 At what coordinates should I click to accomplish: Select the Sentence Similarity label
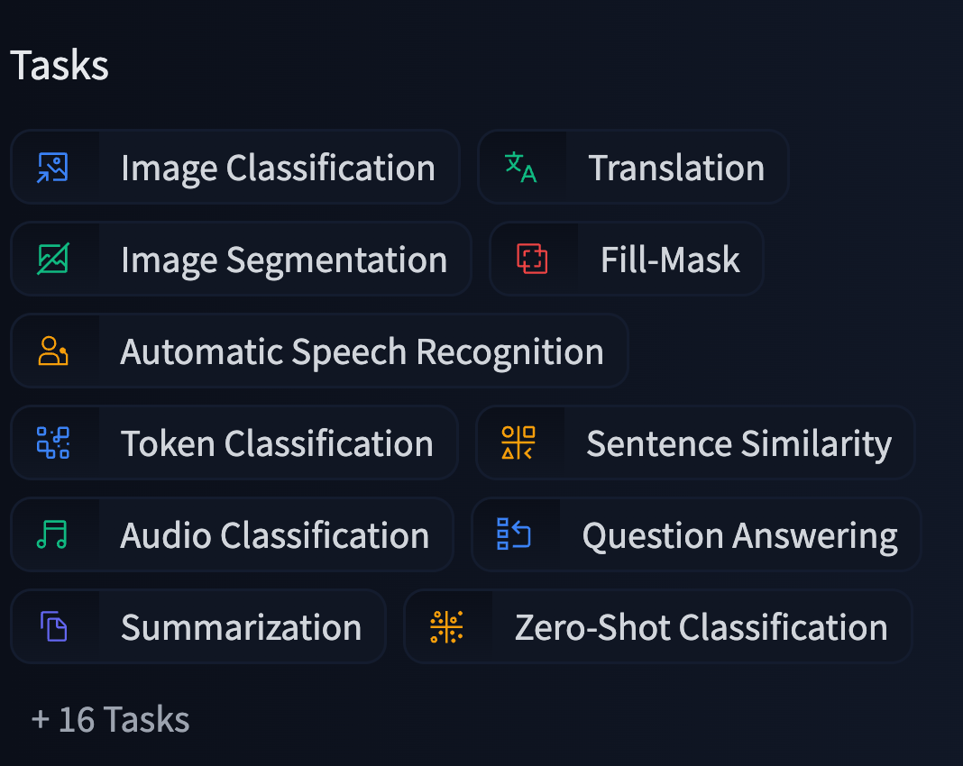[738, 444]
